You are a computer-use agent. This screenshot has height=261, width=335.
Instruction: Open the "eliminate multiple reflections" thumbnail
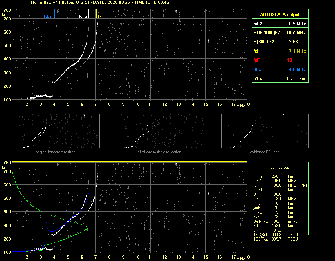(160, 131)
